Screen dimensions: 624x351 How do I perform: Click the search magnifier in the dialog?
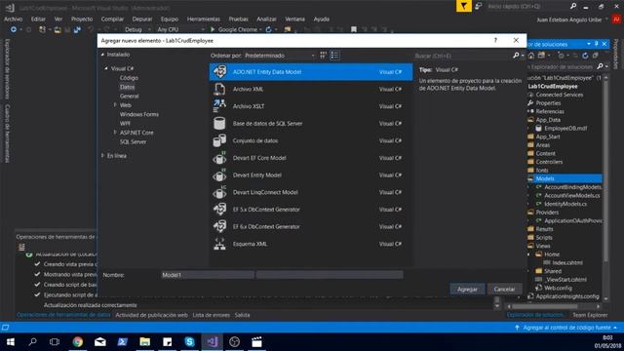(516, 56)
